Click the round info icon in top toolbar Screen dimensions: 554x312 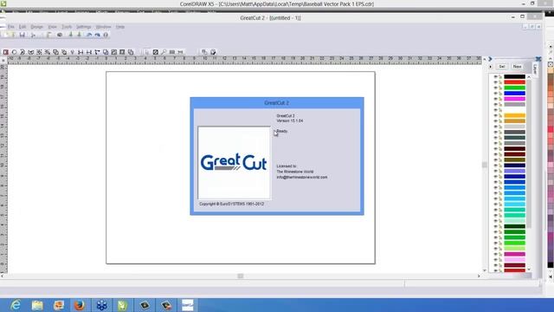coord(106,35)
